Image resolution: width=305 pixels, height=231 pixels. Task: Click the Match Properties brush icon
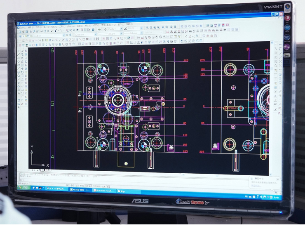[x=52, y=31]
